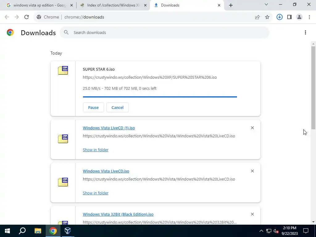The width and height of the screenshot is (316, 237).
Task: Click the Windows Vista LiveCD.iso file icon
Action: coord(63,182)
